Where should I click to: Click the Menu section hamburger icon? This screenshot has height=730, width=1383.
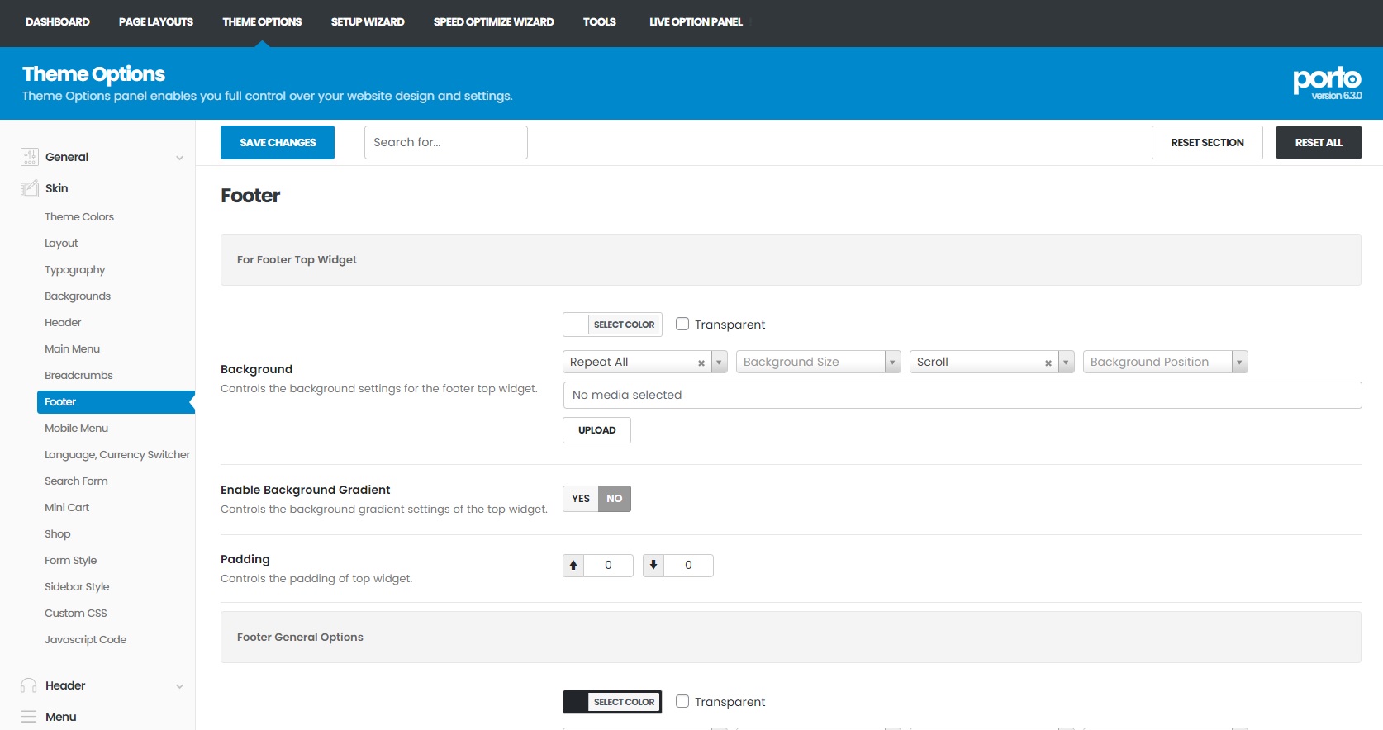(29, 717)
